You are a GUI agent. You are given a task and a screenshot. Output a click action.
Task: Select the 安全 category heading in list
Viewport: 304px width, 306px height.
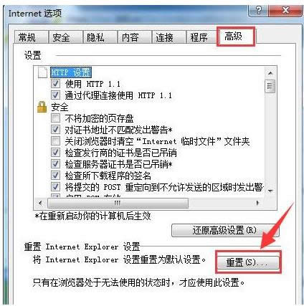coord(60,107)
